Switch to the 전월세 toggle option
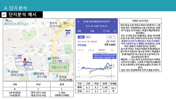 pos(88,37)
